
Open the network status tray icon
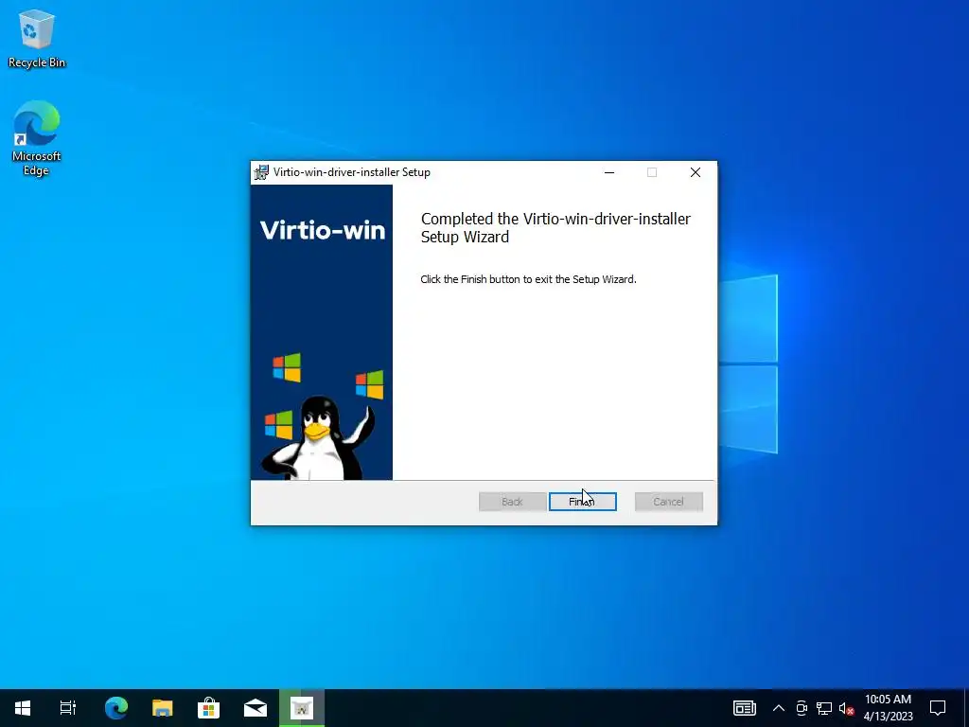824,708
